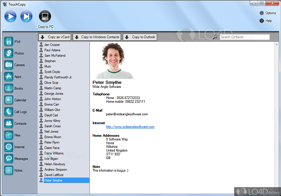Click the Play button icon

coord(10,16)
